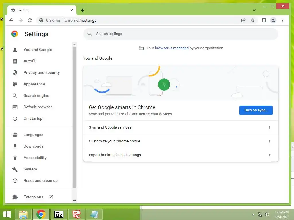Viewport: 294px width, 220px height.
Task: Select Search engine in sidebar
Action: point(36,96)
